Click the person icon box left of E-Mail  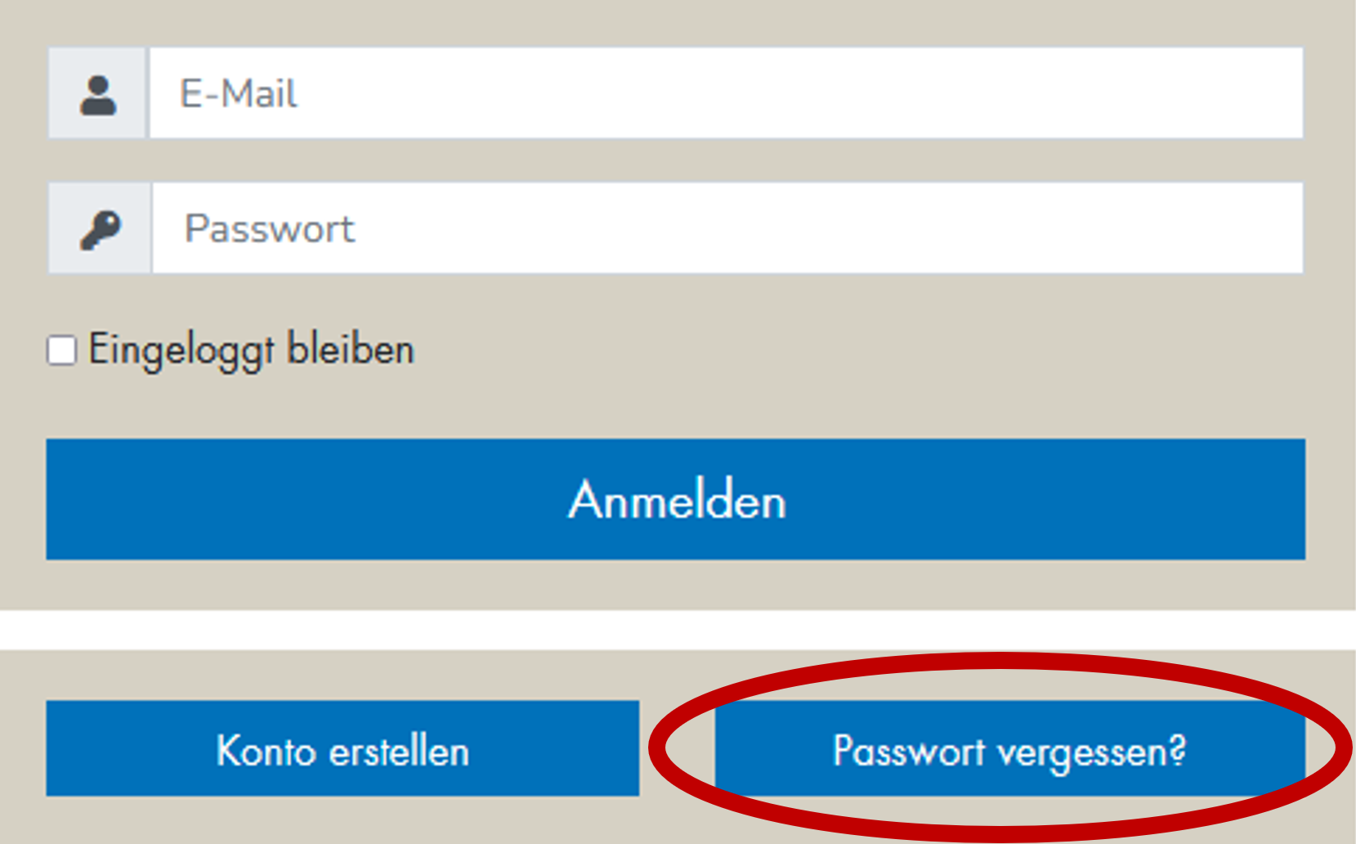98,94
